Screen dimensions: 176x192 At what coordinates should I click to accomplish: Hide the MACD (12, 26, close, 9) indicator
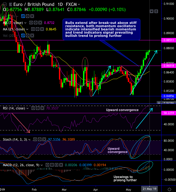[x=47, y=165]
